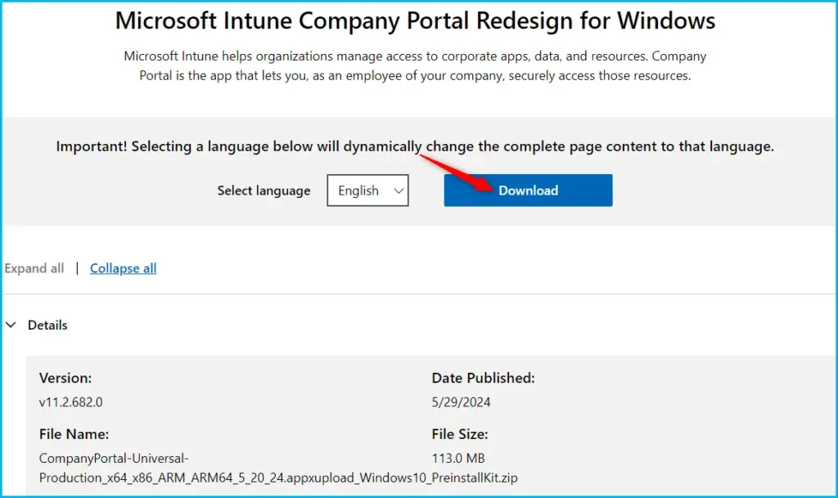Click the blue Download button
838x498 pixels.
(x=528, y=190)
